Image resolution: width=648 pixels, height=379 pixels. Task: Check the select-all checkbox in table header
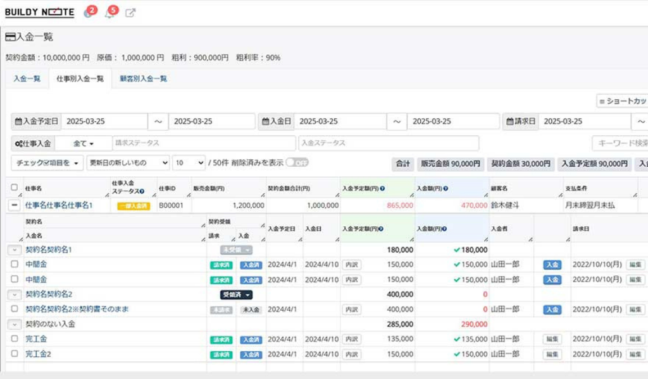click(14, 188)
